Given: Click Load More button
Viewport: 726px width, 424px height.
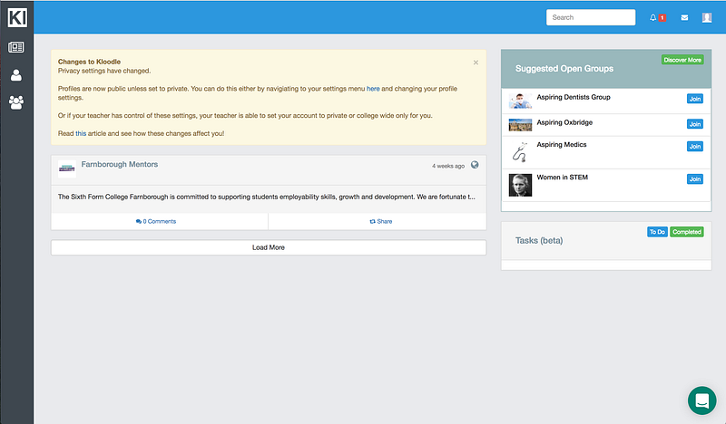Looking at the screenshot, I should click(269, 247).
